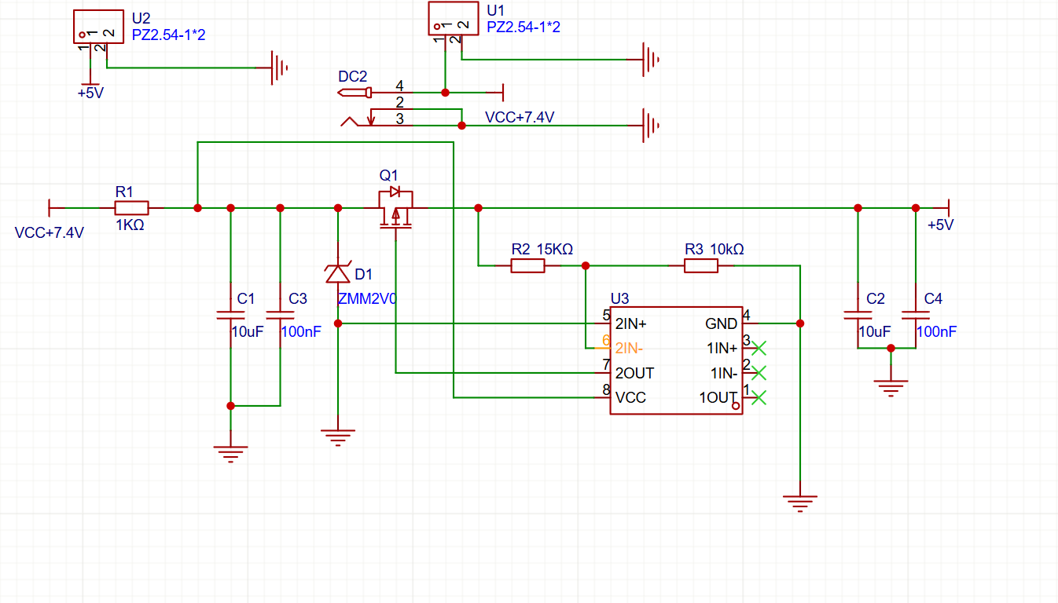
Task: Select the C4 capacitor symbol
Action: 915,315
